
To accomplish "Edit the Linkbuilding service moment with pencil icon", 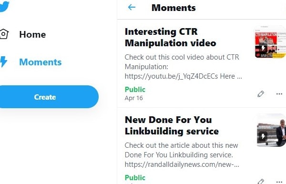I will (261, 182).
